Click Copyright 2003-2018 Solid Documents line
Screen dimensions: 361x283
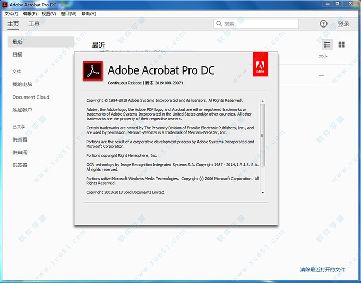(126, 192)
